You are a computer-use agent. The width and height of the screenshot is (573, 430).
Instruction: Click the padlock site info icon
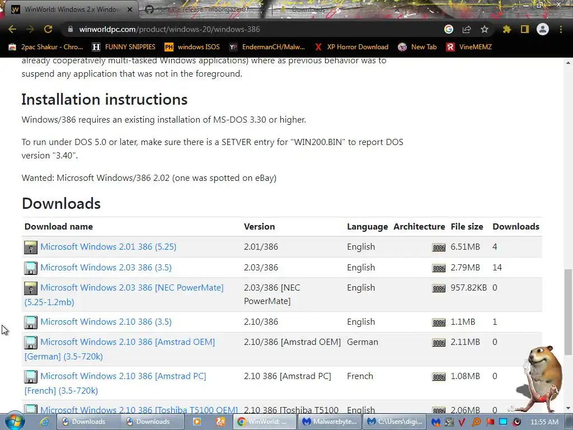coord(70,29)
